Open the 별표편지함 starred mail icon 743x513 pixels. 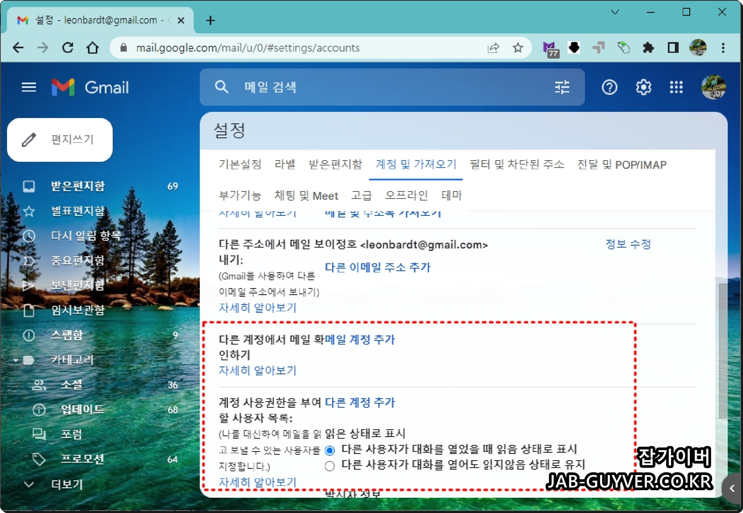coord(29,211)
